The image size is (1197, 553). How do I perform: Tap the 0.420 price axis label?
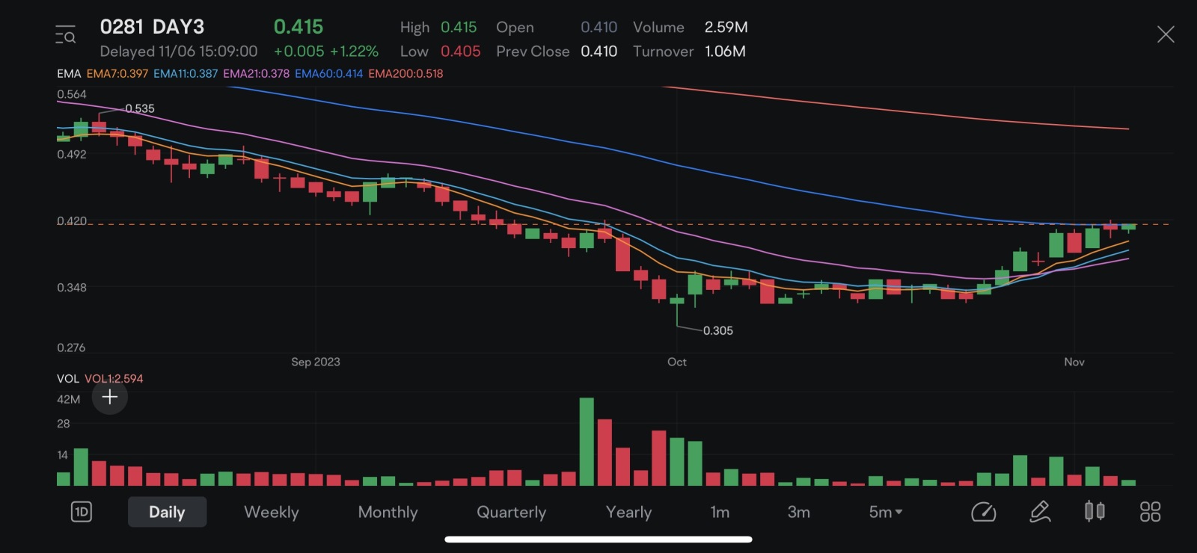tap(72, 221)
